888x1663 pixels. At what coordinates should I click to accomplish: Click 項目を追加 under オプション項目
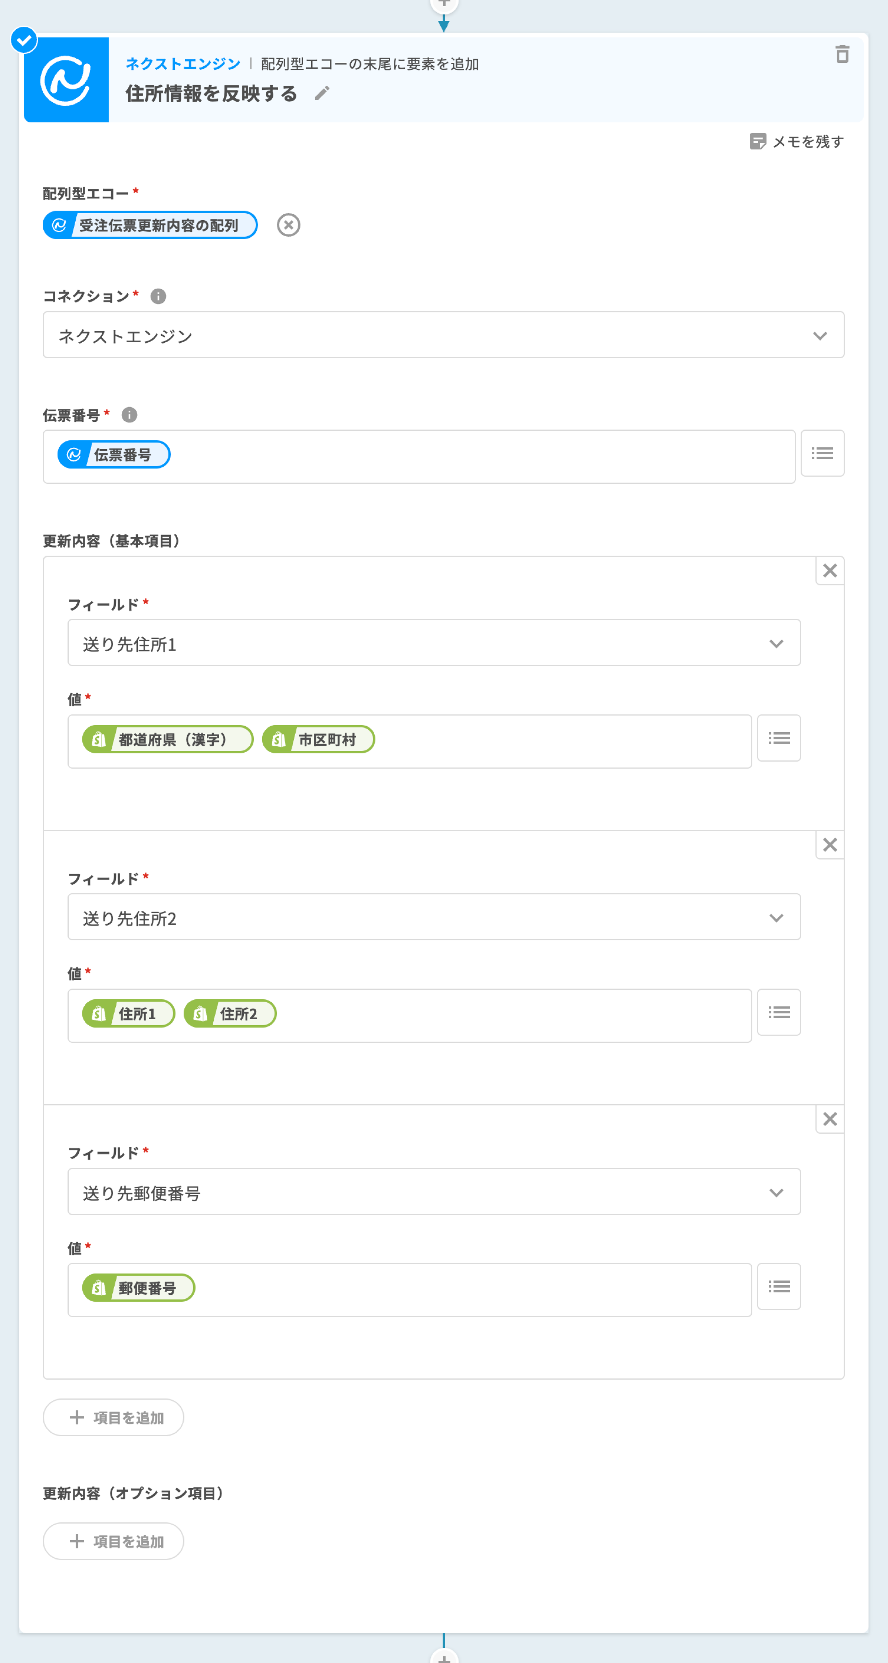coord(114,1542)
